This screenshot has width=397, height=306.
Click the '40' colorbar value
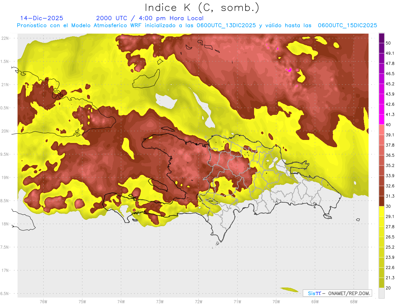click(388, 124)
